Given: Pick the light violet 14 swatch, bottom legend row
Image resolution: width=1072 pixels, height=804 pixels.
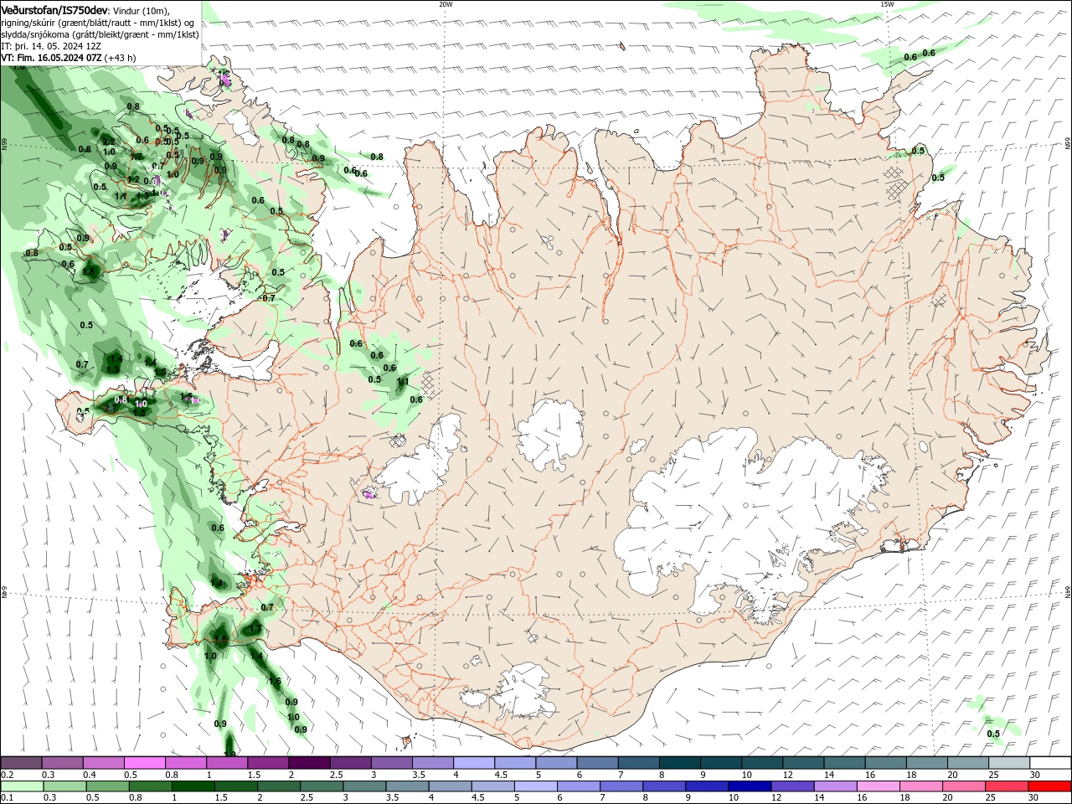Looking at the screenshot, I should [x=836, y=786].
